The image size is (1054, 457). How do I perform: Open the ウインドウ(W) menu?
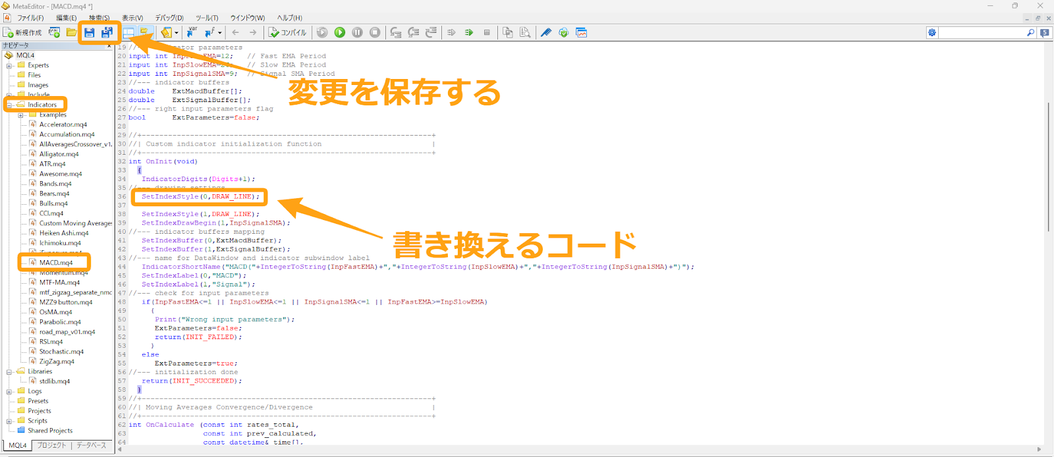[248, 18]
